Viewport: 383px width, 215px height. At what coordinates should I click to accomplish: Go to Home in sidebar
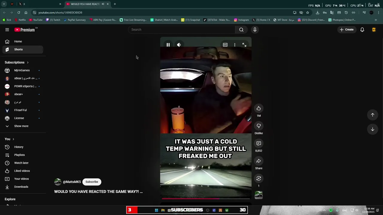[x=23, y=42]
